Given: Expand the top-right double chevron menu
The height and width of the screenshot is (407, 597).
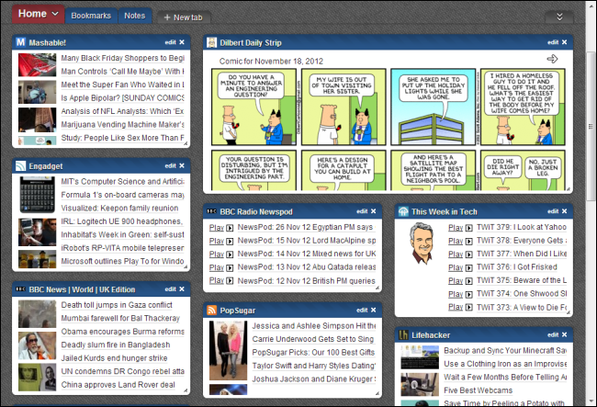Looking at the screenshot, I should [559, 17].
